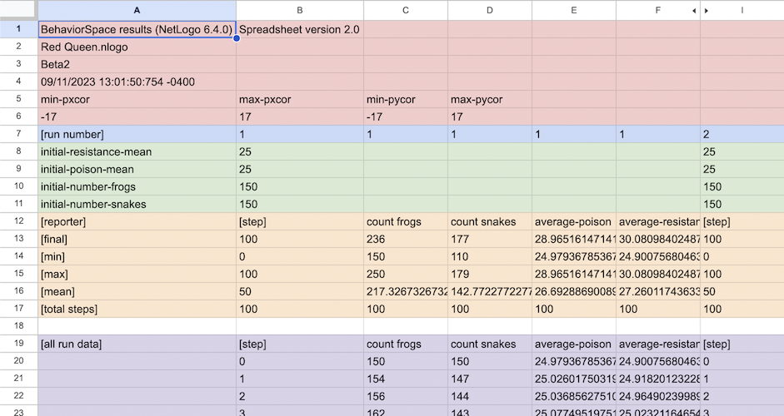Click the BehaviorSpace results cell
The width and height of the screenshot is (784, 416).
[137, 29]
